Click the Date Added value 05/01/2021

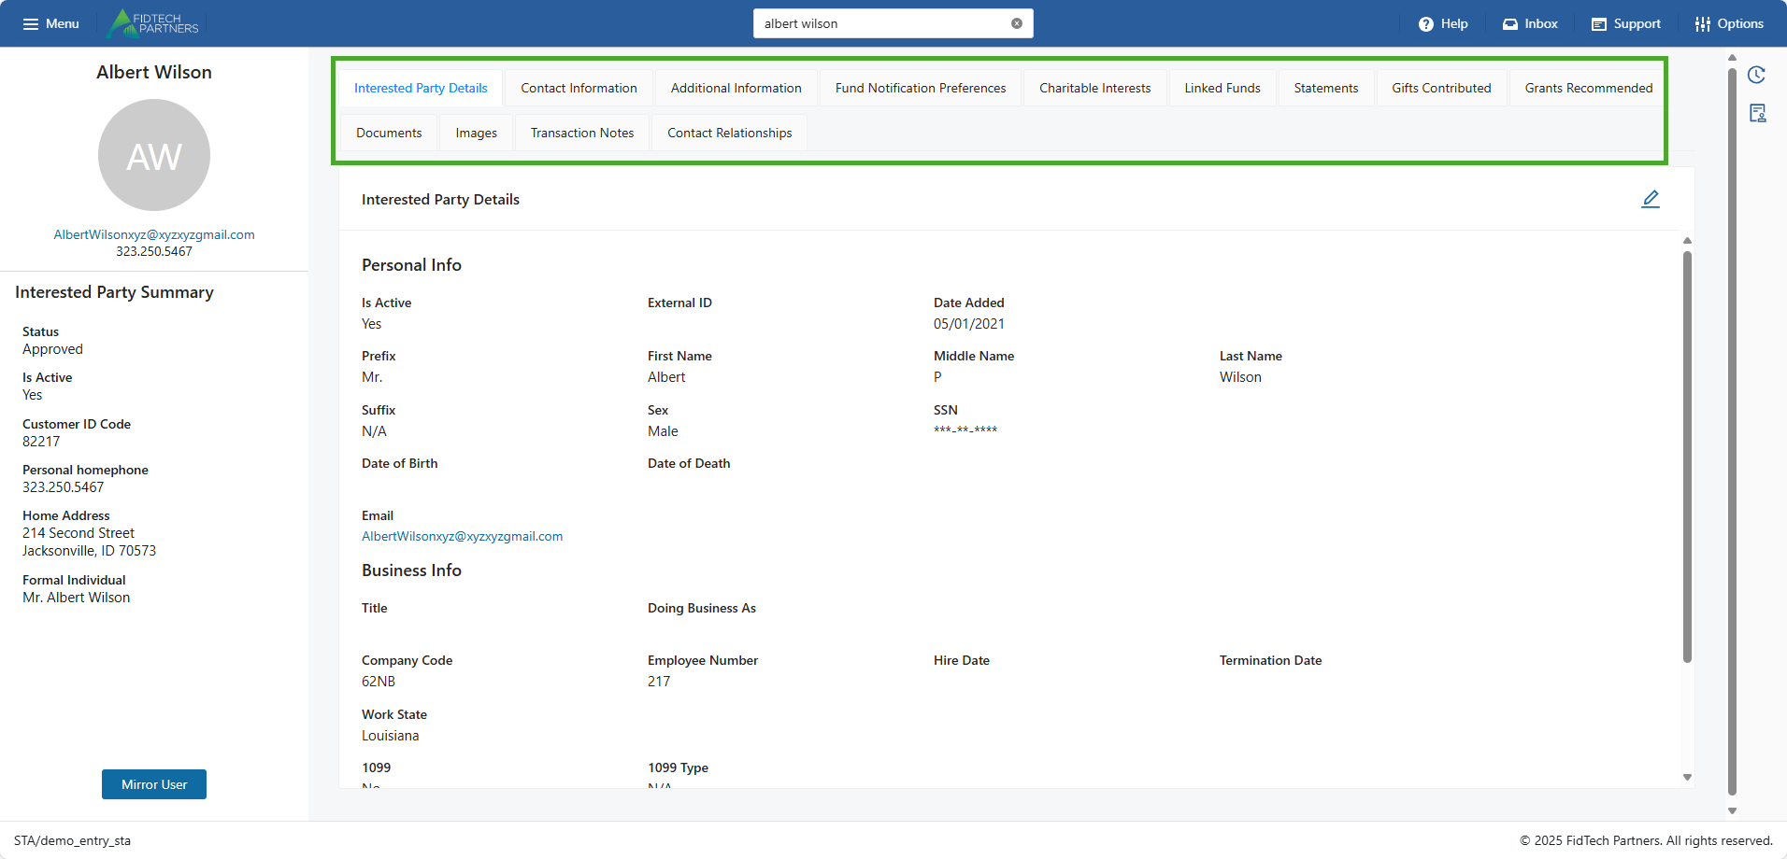pyautogui.click(x=969, y=324)
